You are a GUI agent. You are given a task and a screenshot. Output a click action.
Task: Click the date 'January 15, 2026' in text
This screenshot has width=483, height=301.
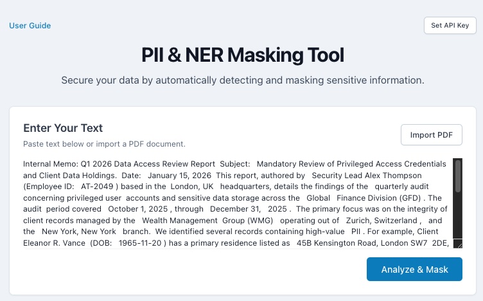pyautogui.click(x=179, y=176)
